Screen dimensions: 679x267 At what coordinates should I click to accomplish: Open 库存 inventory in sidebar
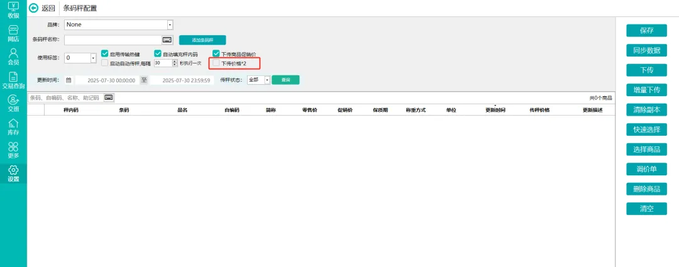13,127
